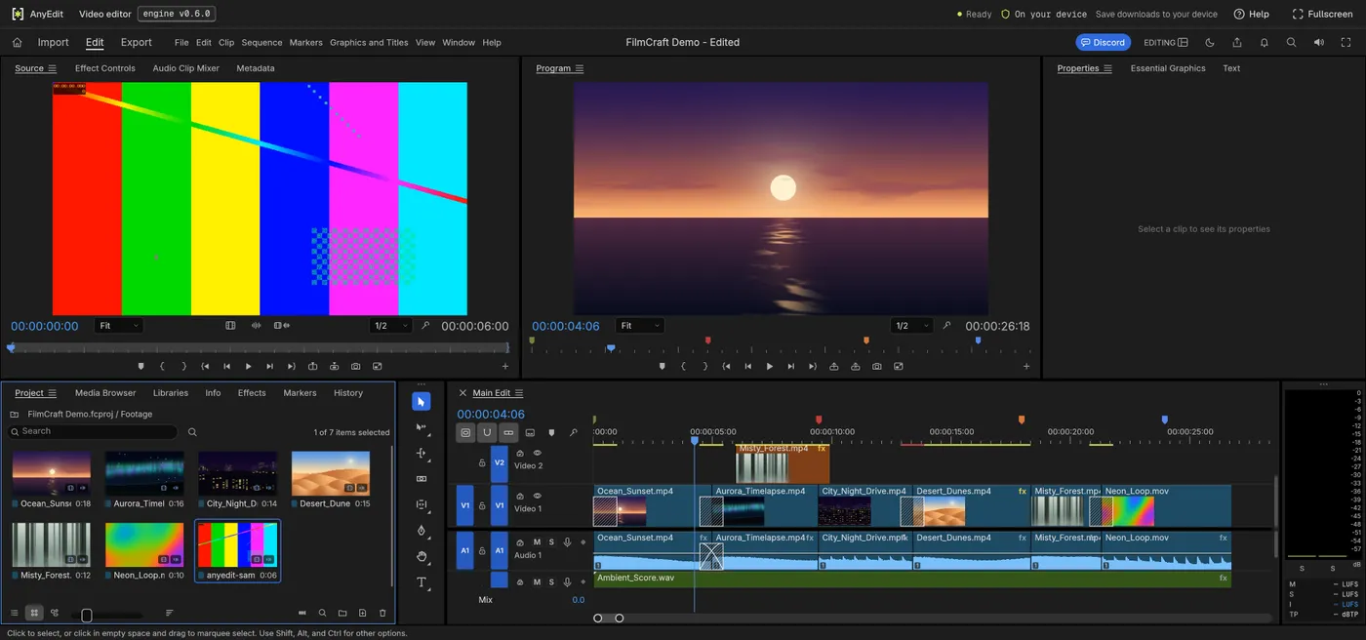Toggle linked selection in timeline
Screen dimensions: 1366x640
pos(508,432)
